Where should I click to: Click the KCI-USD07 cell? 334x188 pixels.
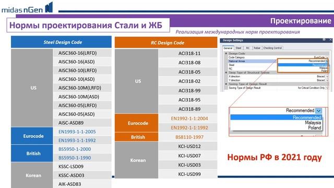pyautogui.click(x=188, y=156)
